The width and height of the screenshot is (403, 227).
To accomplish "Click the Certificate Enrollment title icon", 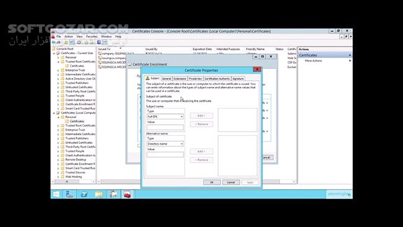I will (x=130, y=65).
